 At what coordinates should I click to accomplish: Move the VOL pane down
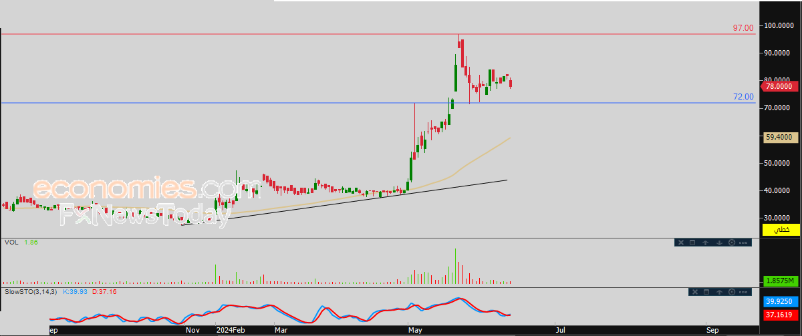coord(719,242)
